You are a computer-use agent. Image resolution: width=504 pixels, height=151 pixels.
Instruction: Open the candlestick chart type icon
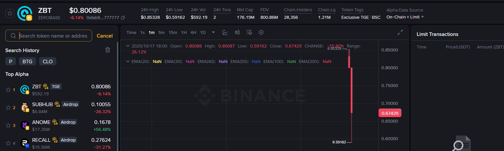click(x=237, y=32)
